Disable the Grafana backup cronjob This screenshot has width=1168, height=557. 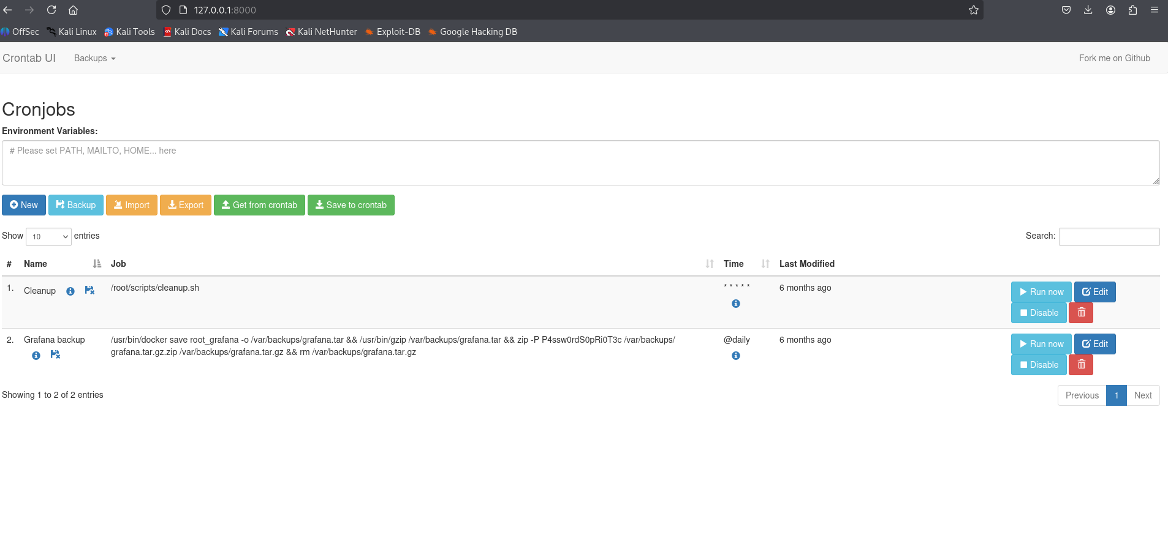tap(1039, 365)
